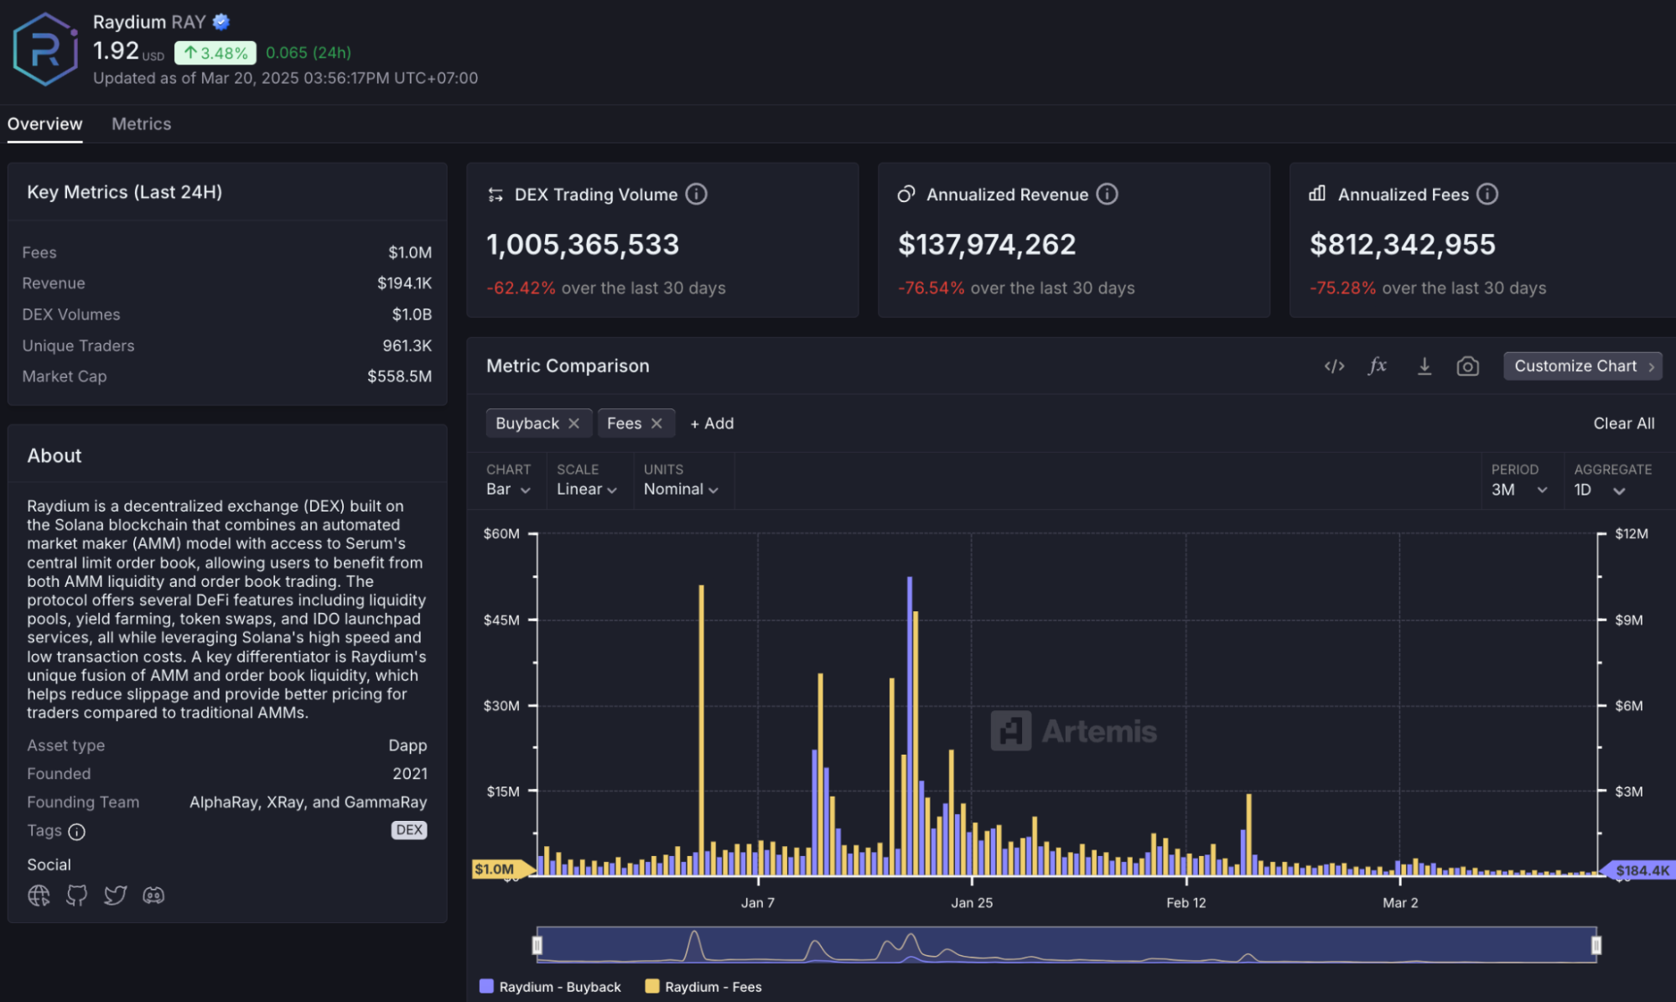Expand Customize Chart panel
This screenshot has height=1002, width=1676.
(x=1583, y=366)
